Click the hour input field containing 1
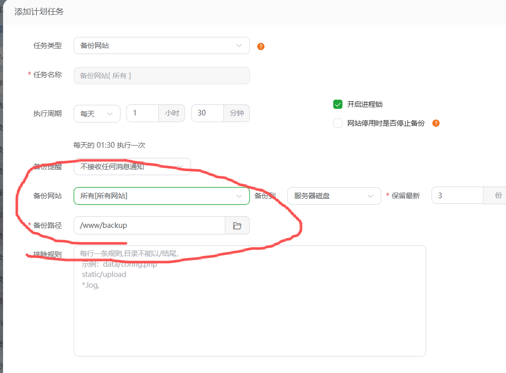506x373 pixels. point(143,113)
